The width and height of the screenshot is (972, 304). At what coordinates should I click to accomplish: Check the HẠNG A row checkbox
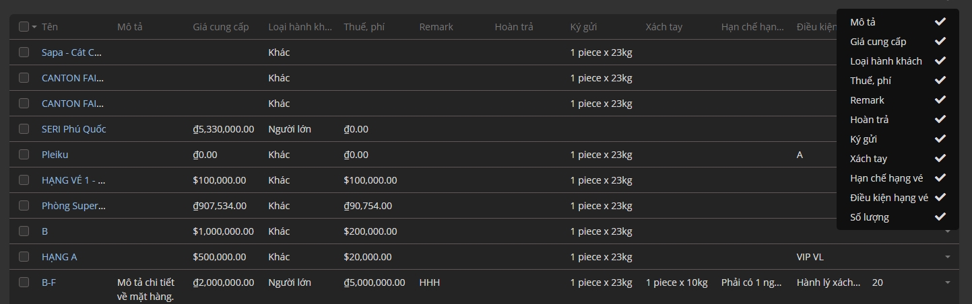pyautogui.click(x=24, y=256)
